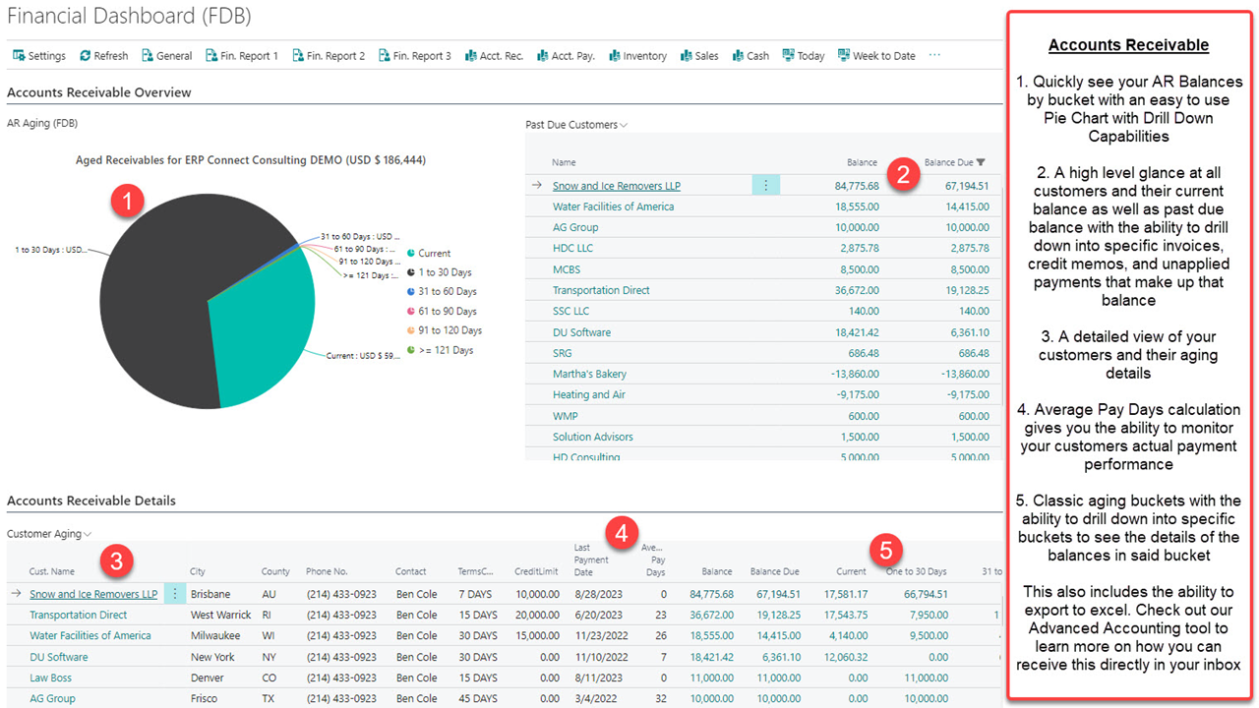Open Law Boss in Customer Aging
This screenshot has width=1259, height=708.
[50, 678]
